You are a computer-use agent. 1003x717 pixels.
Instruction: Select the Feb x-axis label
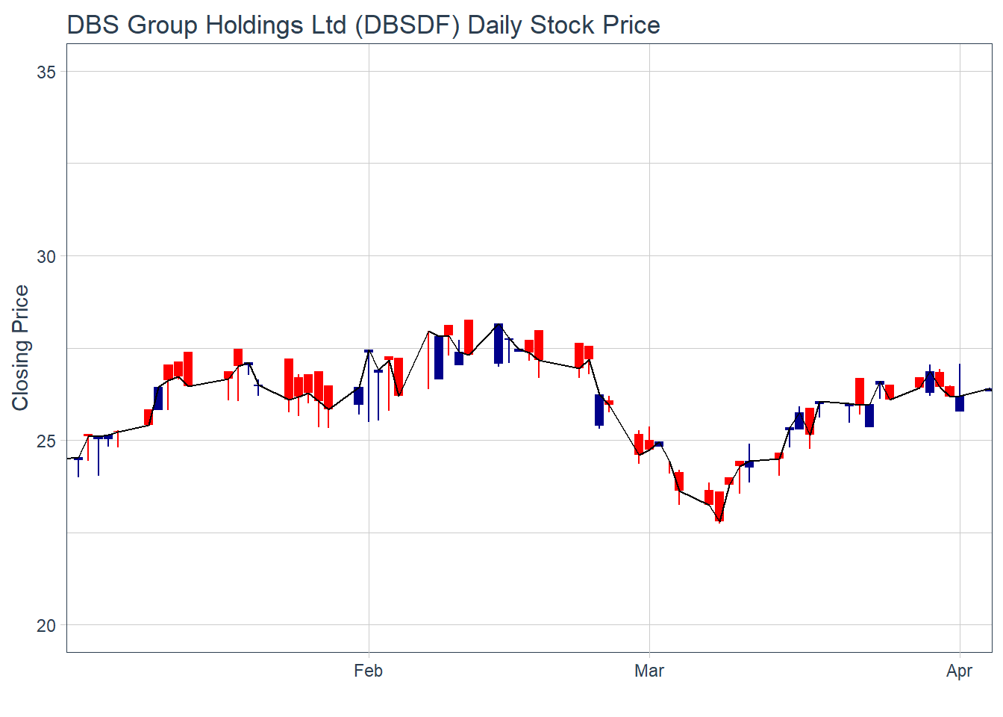[x=368, y=671]
